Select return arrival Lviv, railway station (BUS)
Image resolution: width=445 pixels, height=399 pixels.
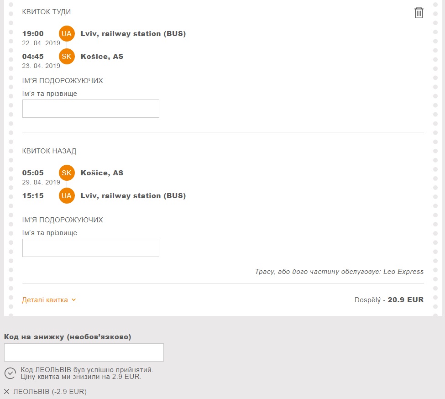133,196
